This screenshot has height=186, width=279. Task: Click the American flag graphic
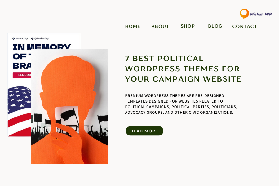pyautogui.click(x=20, y=111)
